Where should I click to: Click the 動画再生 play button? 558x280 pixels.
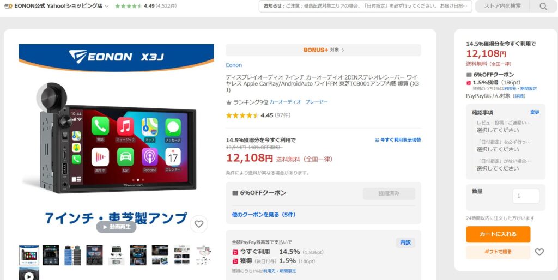(117, 227)
